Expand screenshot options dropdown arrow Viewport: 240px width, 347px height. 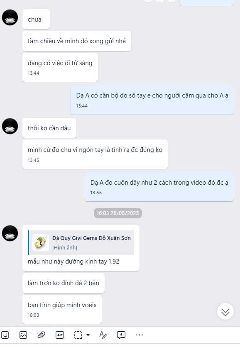tap(88, 335)
